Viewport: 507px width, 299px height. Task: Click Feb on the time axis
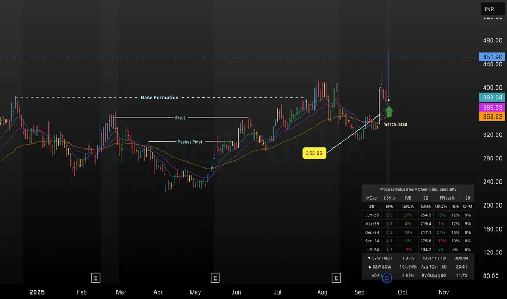tap(82, 292)
